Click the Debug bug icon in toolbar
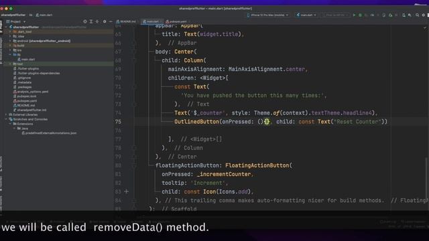 click(360, 15)
